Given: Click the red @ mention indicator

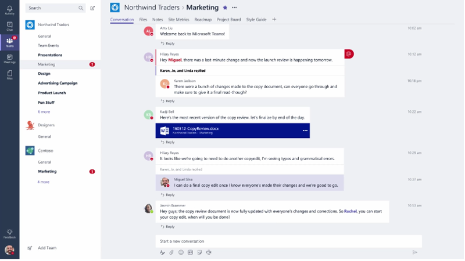Looking at the screenshot, I should pos(349,54).
